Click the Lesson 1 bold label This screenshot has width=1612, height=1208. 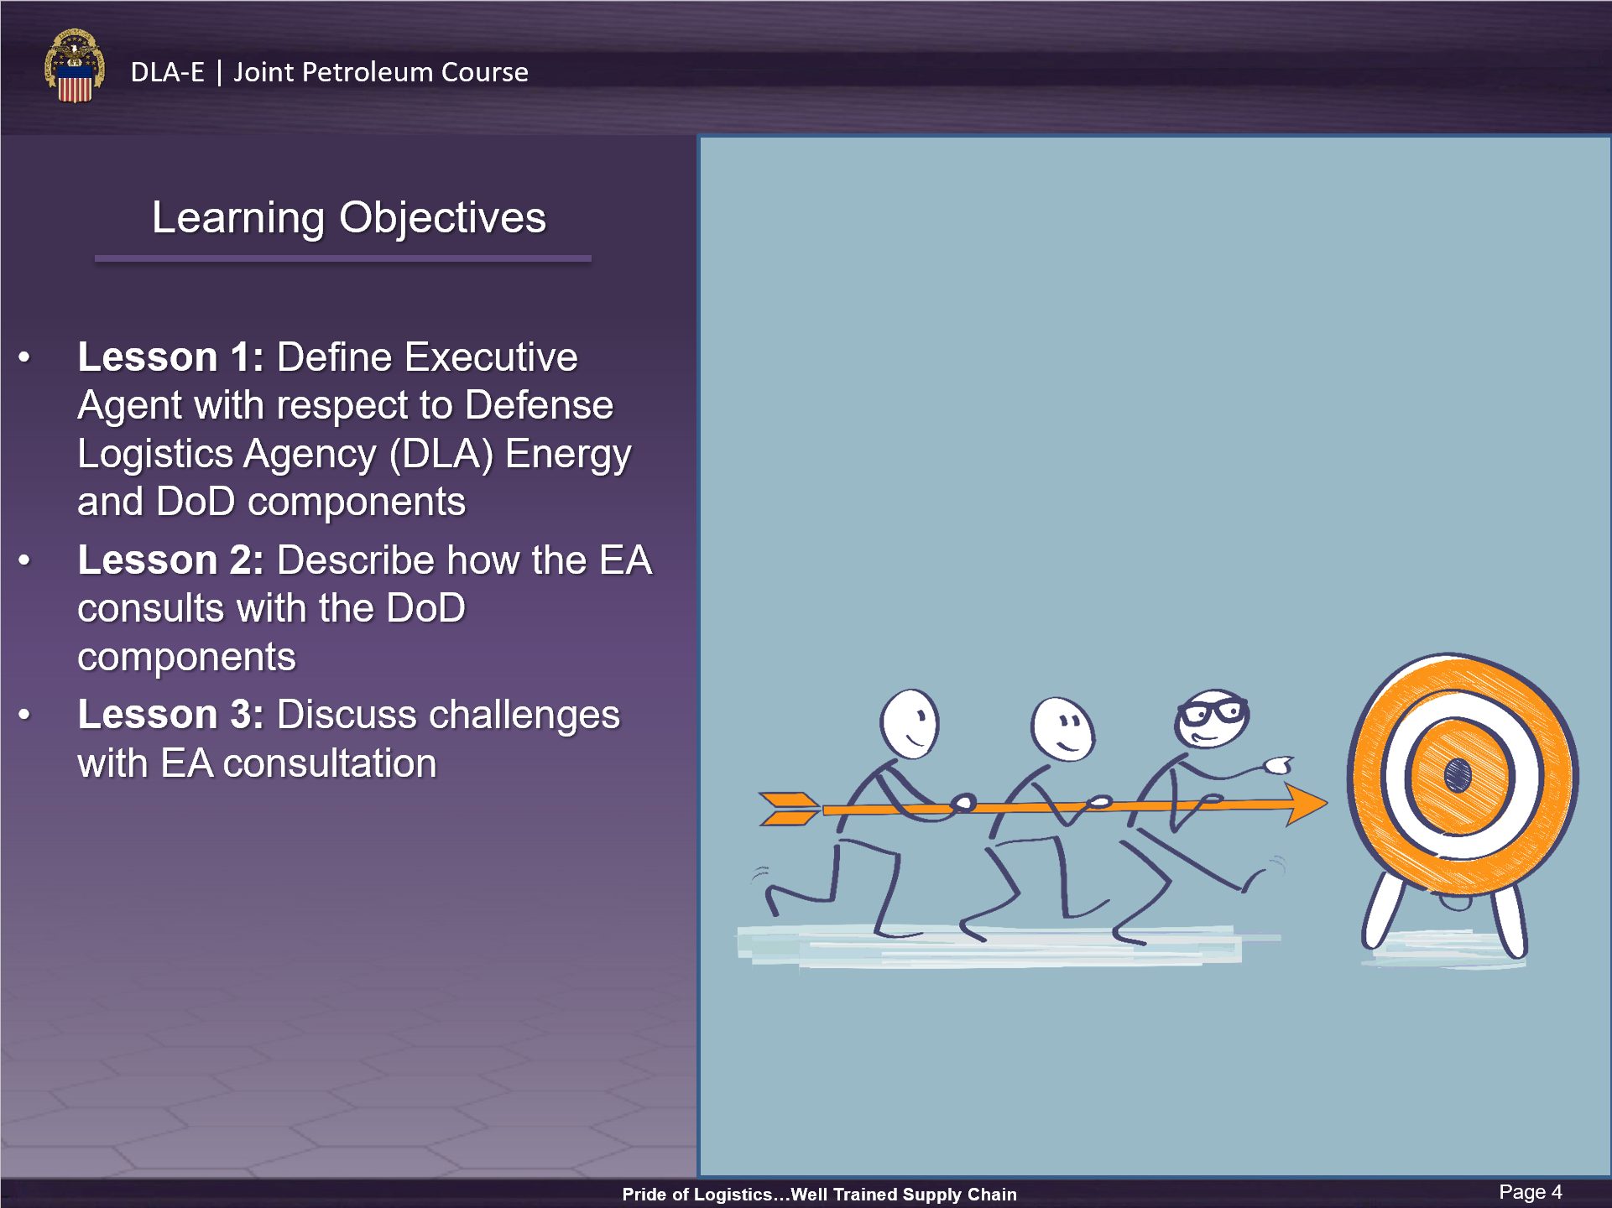pos(170,357)
